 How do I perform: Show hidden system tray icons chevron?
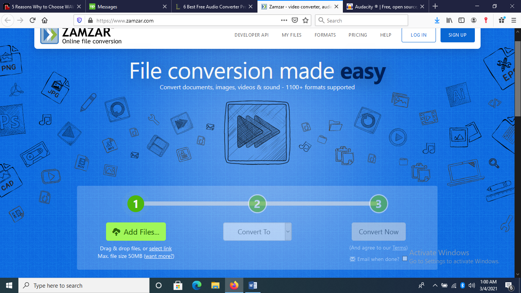coord(435,285)
